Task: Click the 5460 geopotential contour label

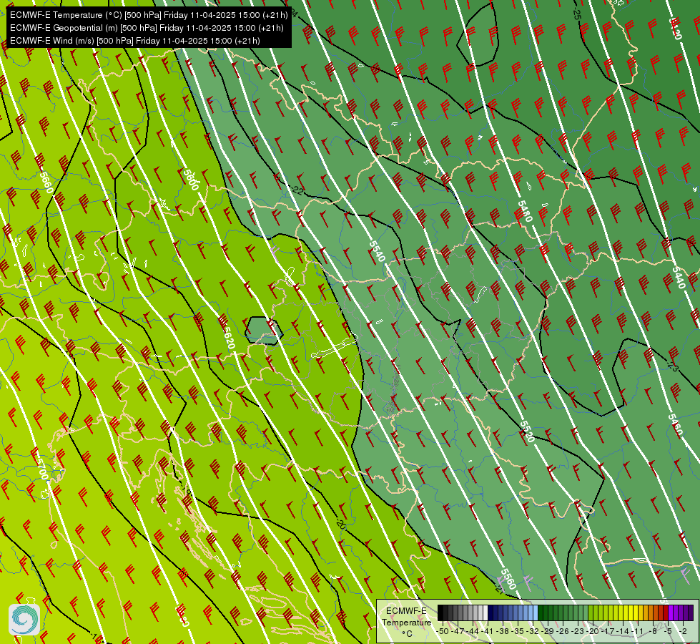Action: pos(676,425)
